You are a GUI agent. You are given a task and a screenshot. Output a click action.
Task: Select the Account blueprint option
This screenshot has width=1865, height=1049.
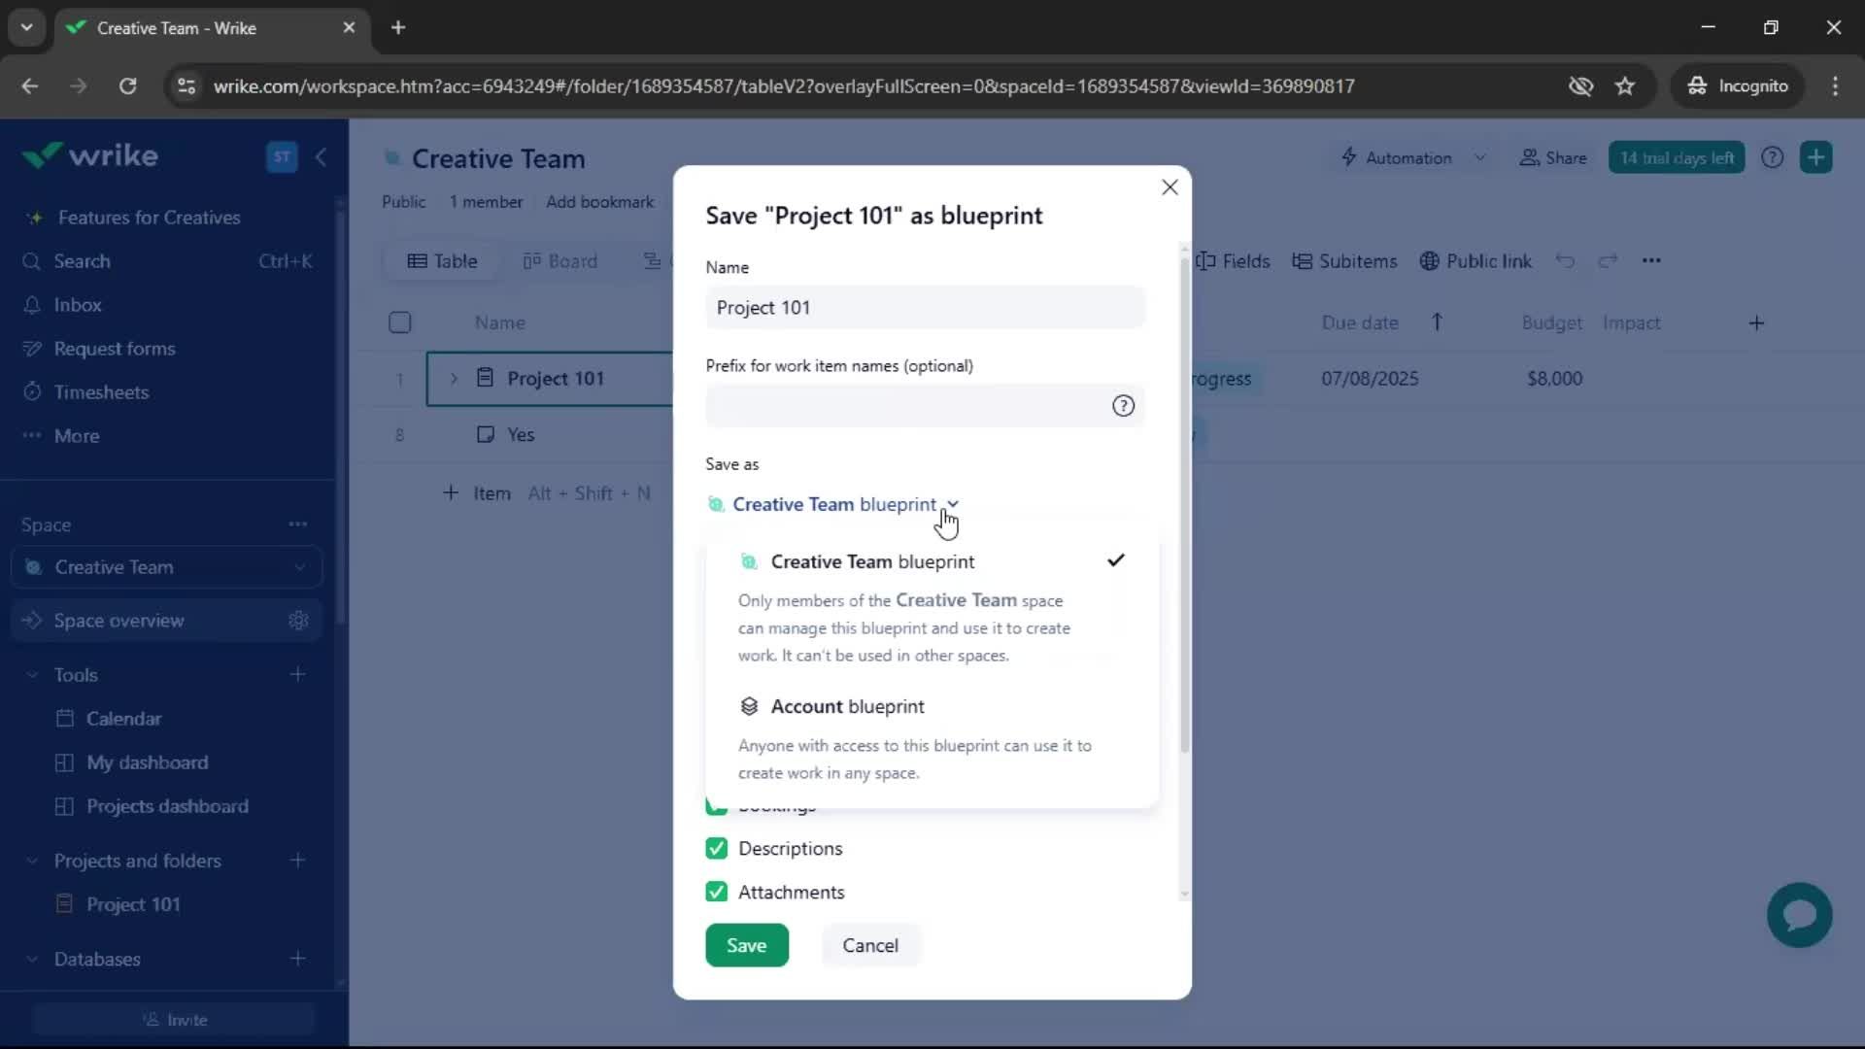click(932, 739)
